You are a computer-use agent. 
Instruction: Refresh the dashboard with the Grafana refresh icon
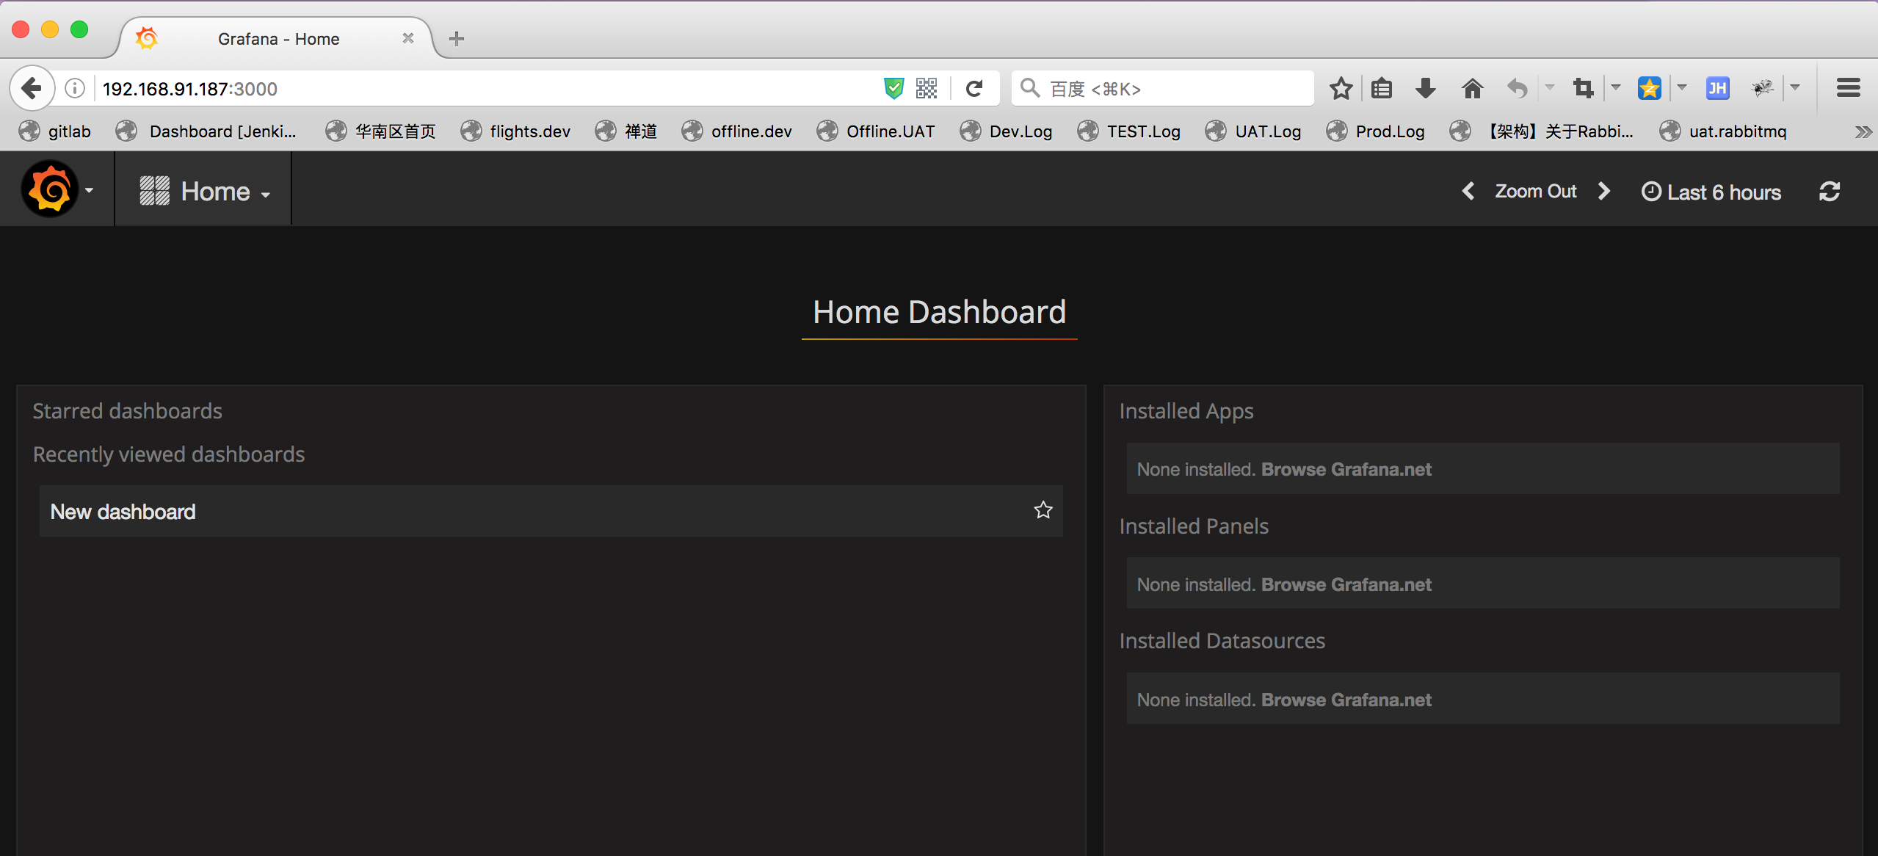pos(1829,192)
